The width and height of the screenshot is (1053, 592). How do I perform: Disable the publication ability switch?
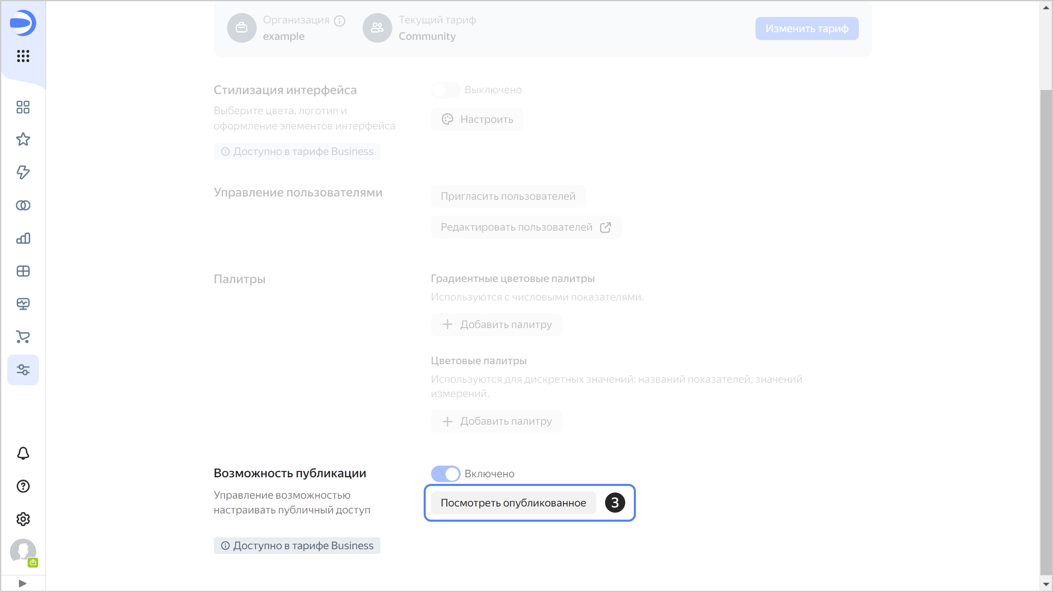(x=445, y=474)
